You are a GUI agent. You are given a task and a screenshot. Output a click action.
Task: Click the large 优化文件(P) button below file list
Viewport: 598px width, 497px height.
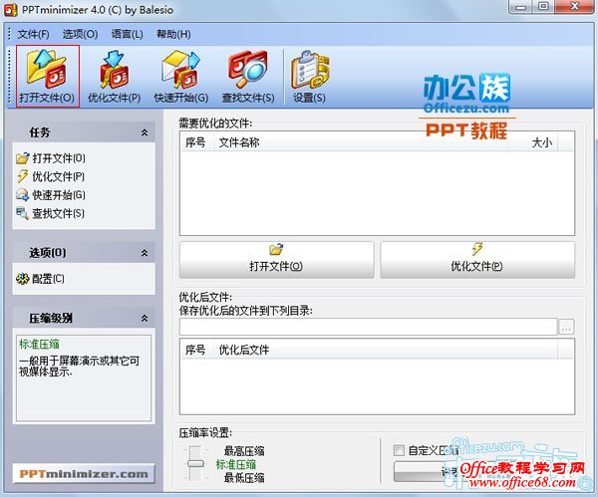click(477, 259)
